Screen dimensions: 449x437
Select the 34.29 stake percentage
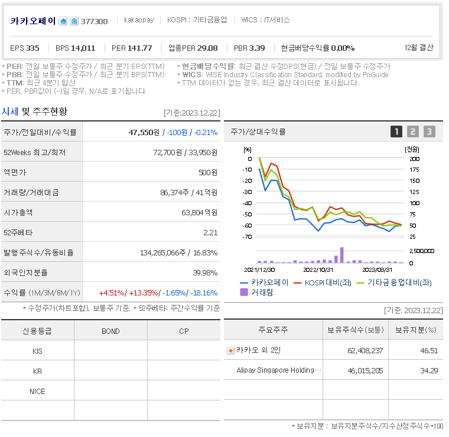(429, 371)
